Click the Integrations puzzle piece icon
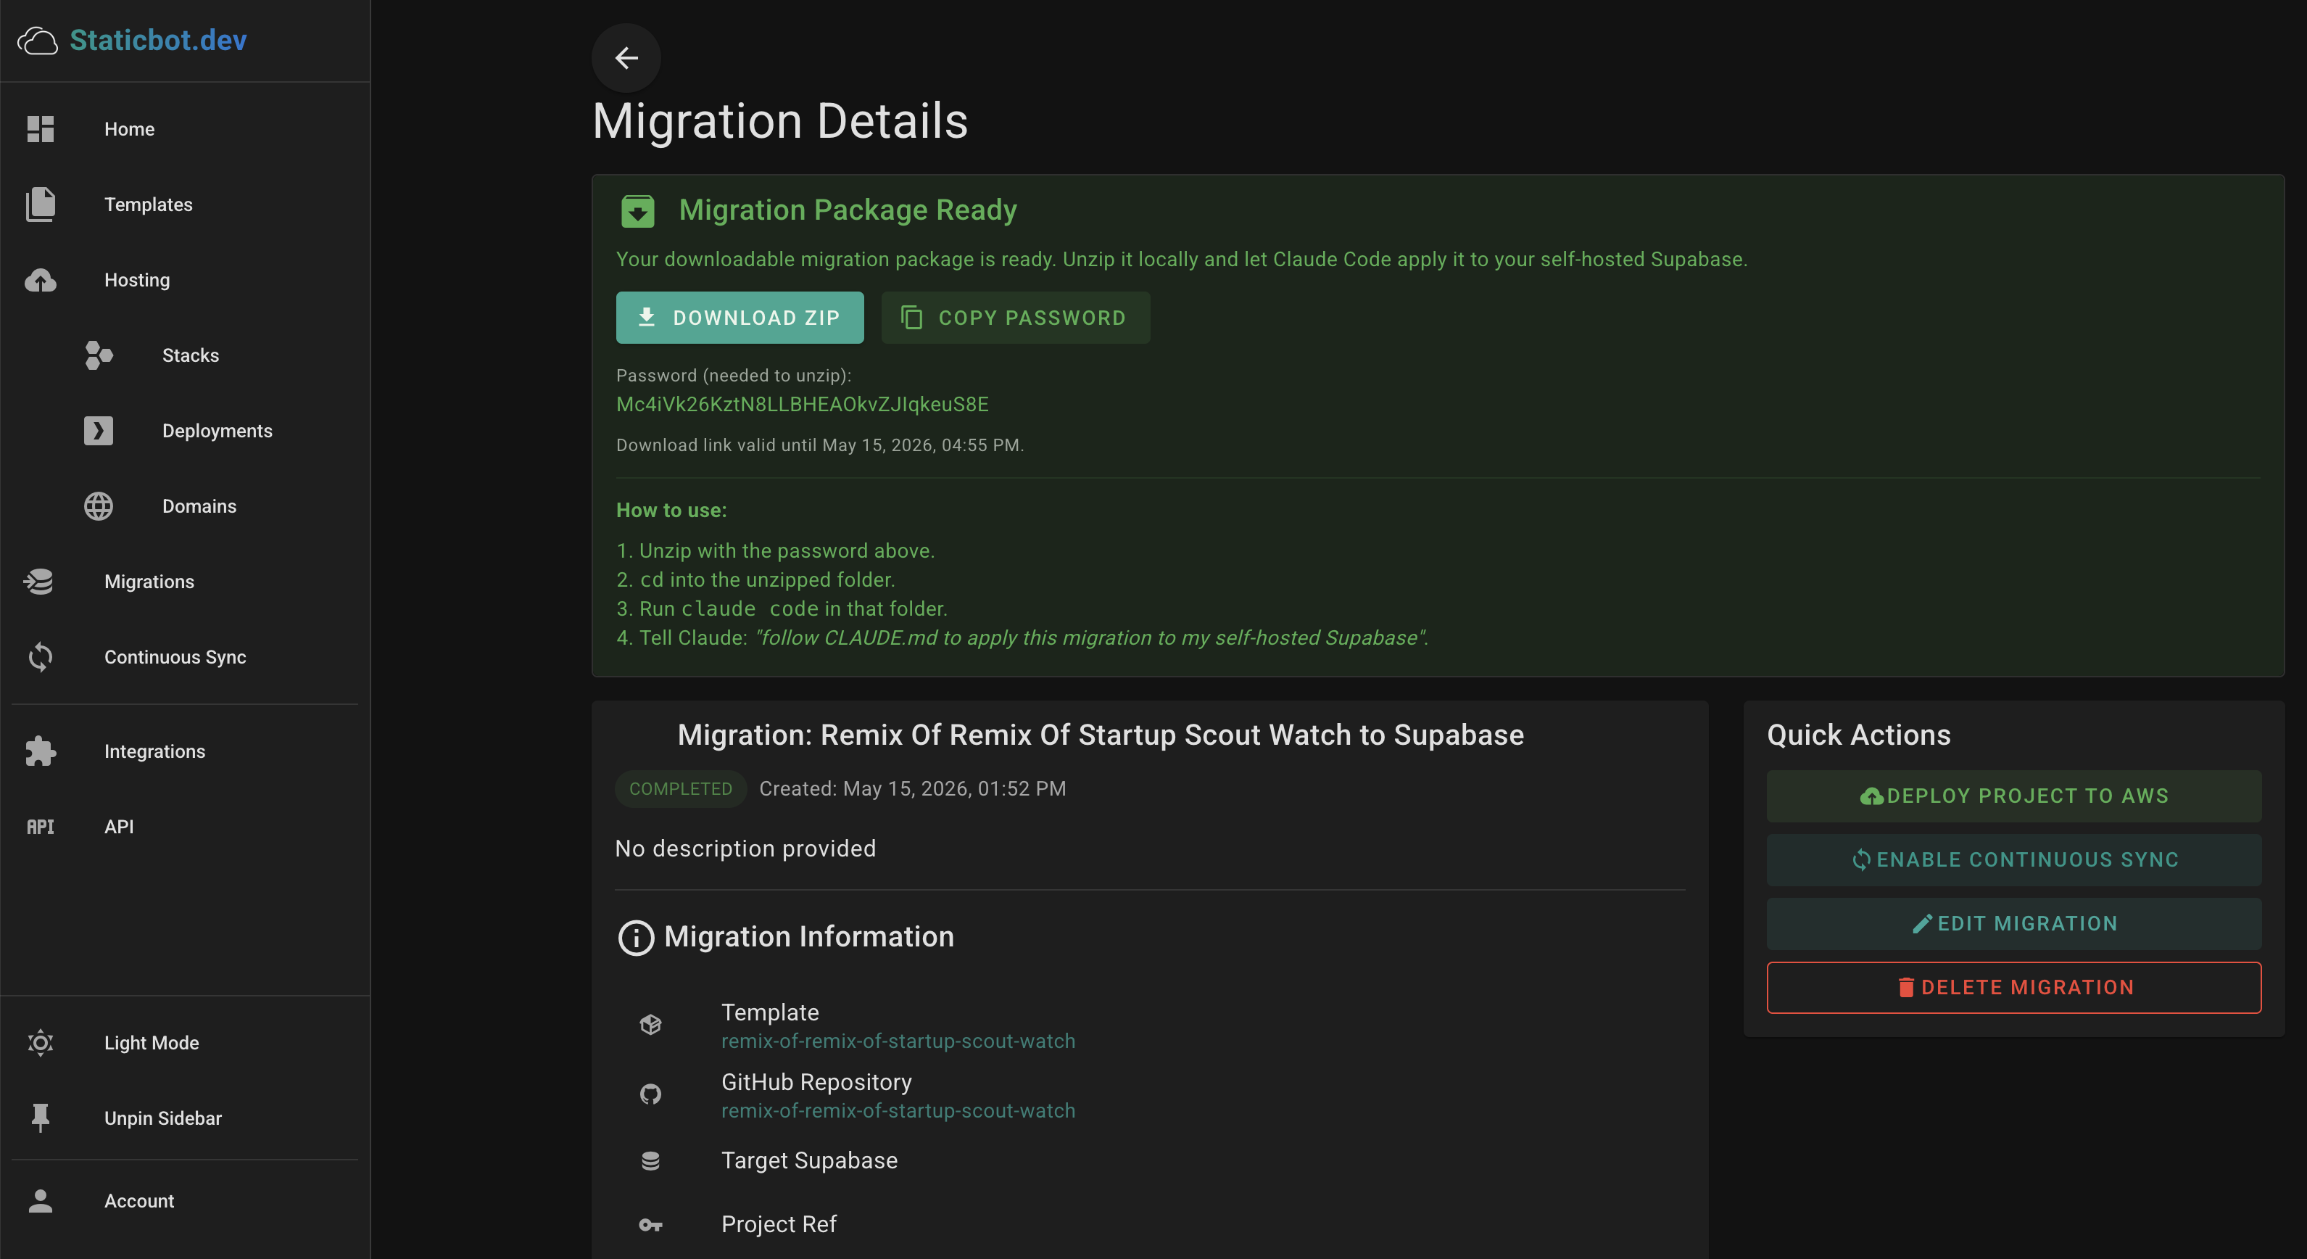The width and height of the screenshot is (2307, 1259). click(41, 751)
